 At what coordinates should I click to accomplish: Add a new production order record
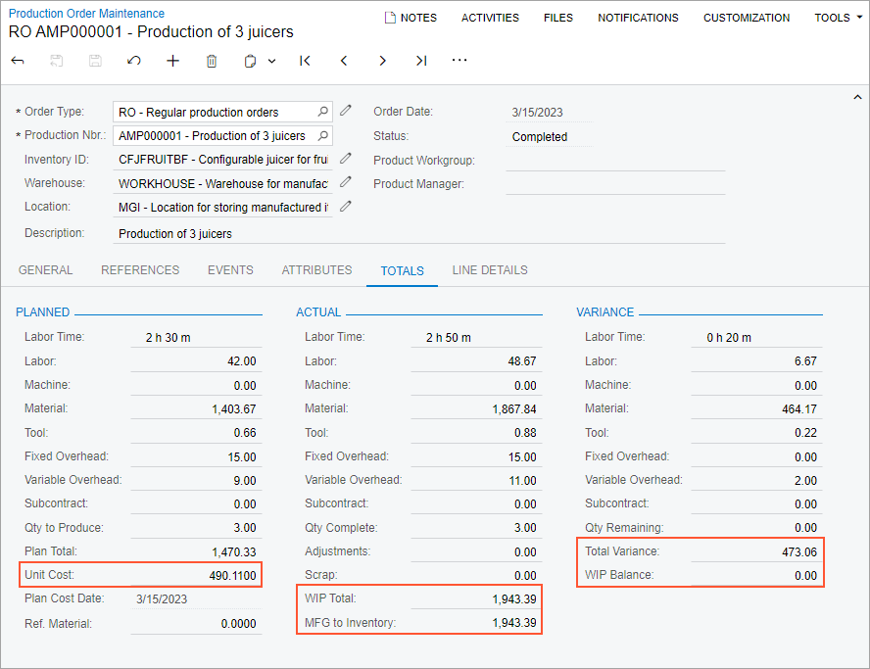pyautogui.click(x=172, y=61)
